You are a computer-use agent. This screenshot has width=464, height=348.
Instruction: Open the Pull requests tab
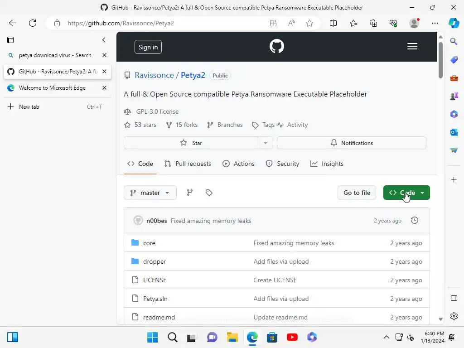point(188,164)
